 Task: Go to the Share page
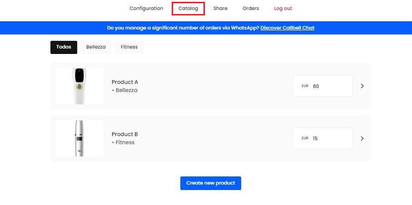220,8
